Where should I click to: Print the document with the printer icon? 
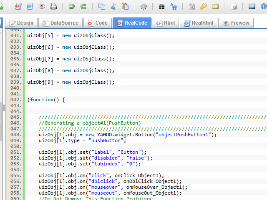(x=53, y=6)
